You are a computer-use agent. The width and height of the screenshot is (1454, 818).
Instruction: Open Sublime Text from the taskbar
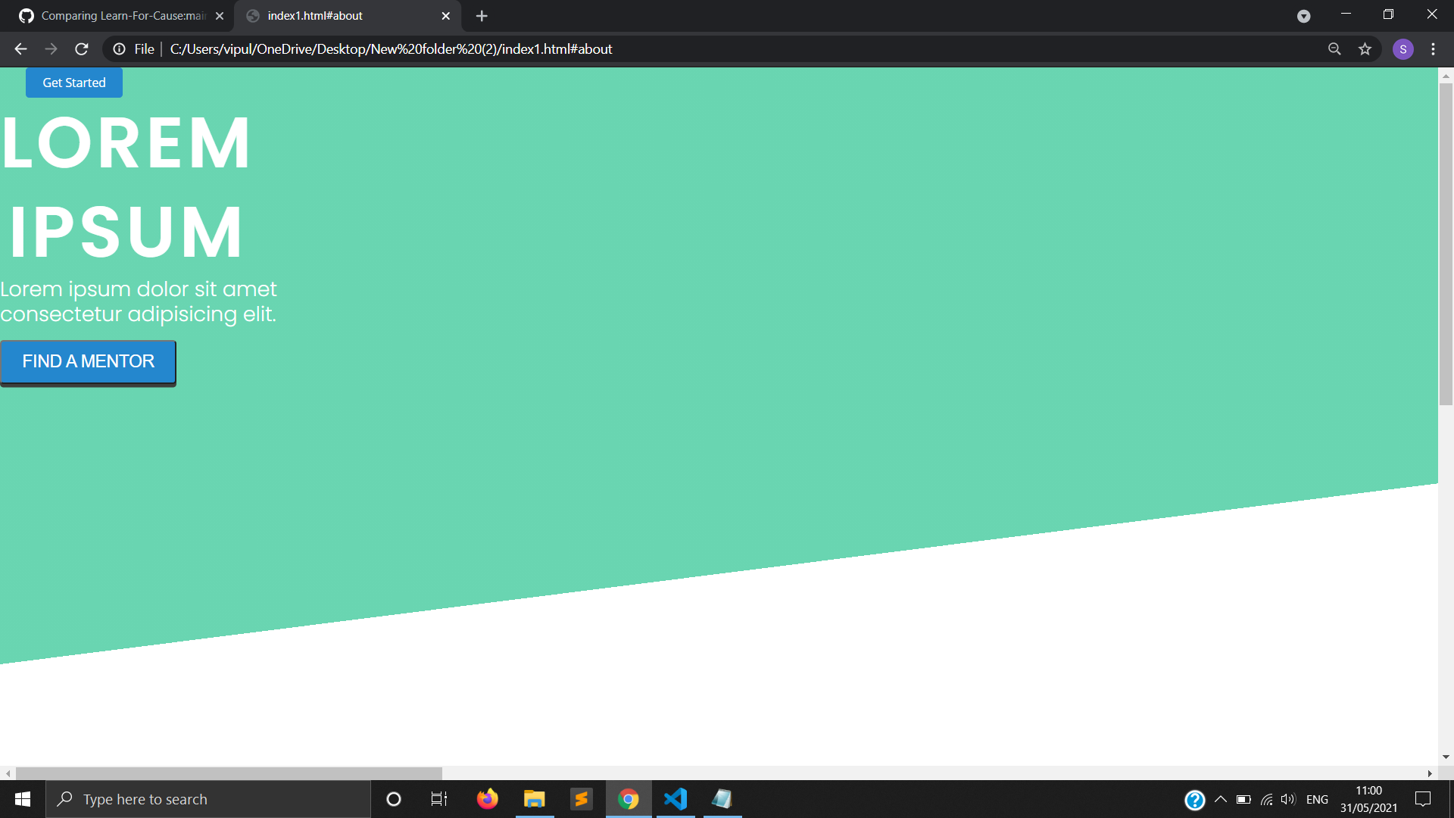(x=582, y=799)
